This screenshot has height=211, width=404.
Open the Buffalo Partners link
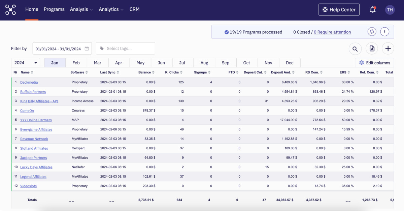[x=33, y=92]
